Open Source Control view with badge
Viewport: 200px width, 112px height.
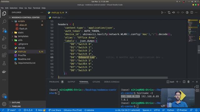[4, 30]
